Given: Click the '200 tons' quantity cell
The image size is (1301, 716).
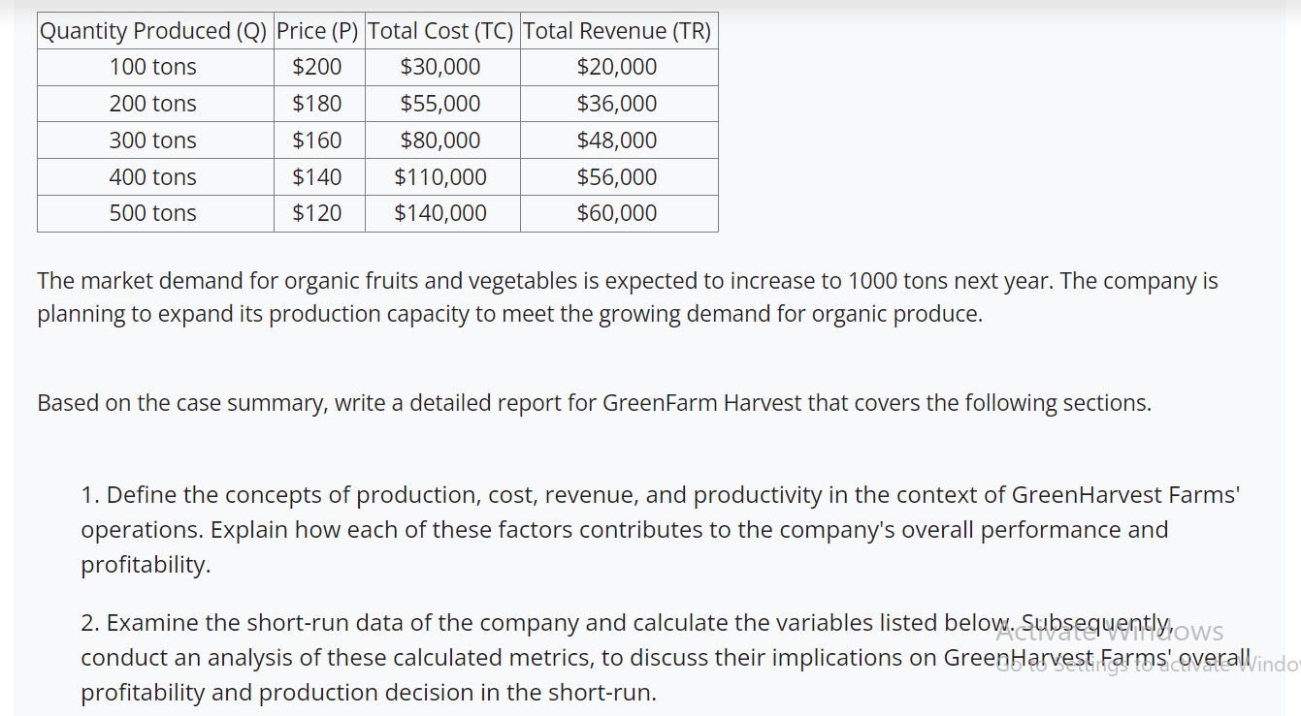Looking at the screenshot, I should (153, 104).
